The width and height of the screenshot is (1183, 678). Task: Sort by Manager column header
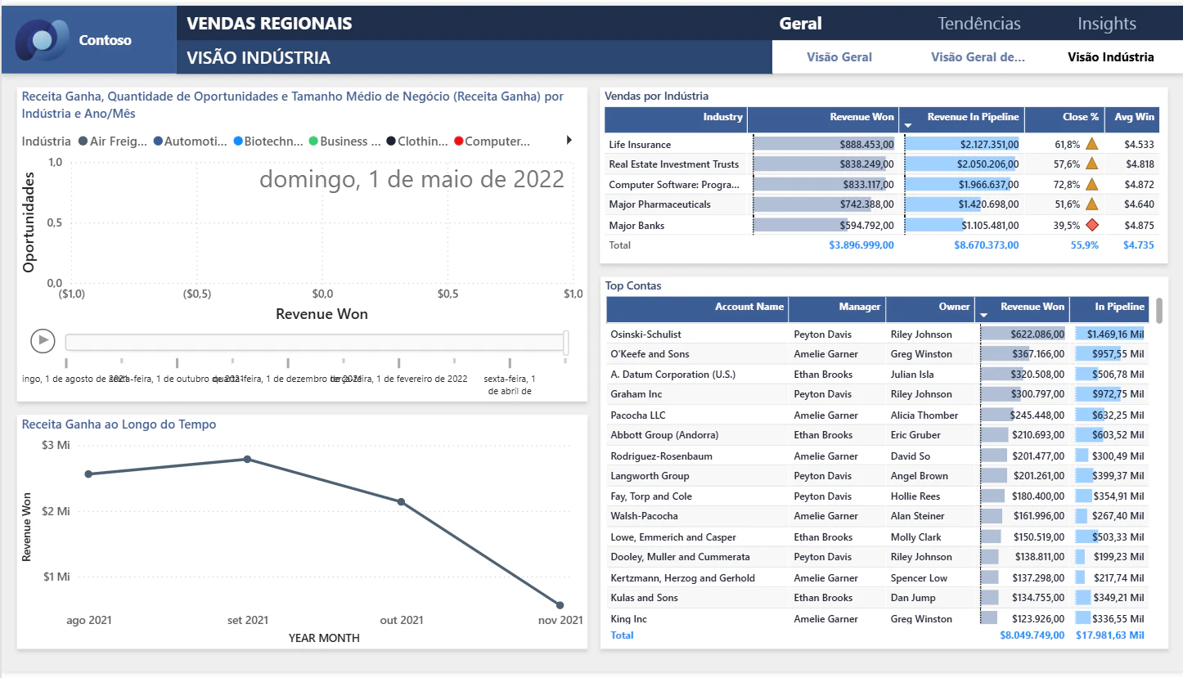click(x=837, y=308)
